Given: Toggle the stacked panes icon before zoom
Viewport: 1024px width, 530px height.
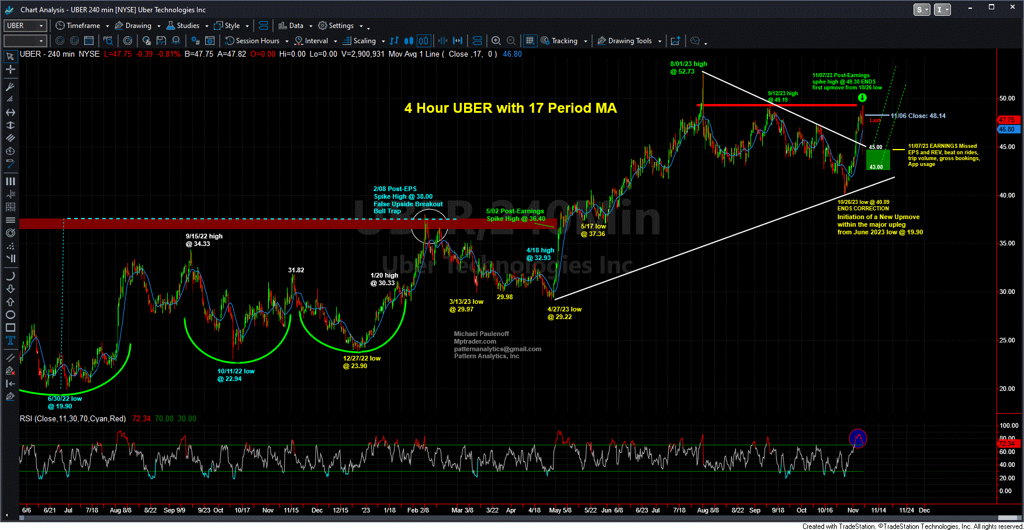Looking at the screenshot, I should pos(477,41).
